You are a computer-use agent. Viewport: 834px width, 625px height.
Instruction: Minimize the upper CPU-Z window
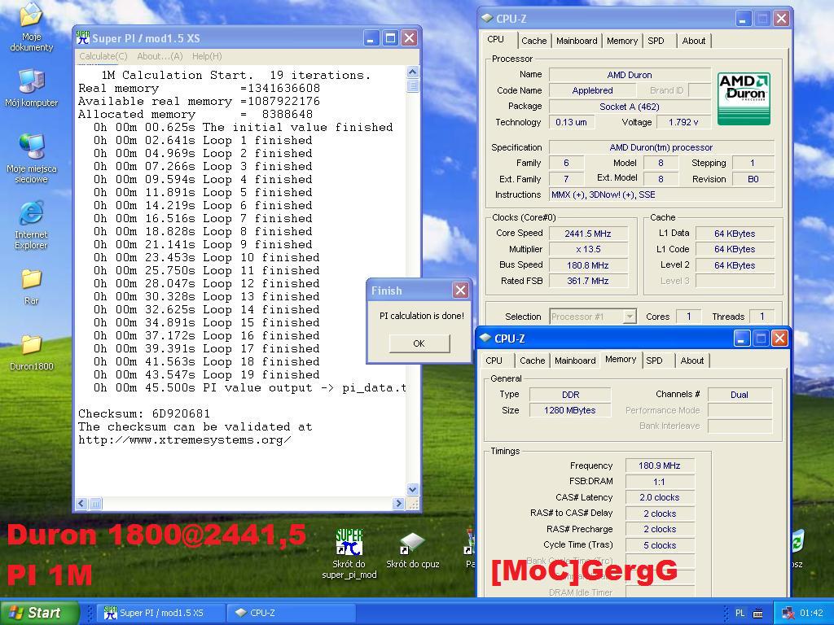[x=743, y=19]
